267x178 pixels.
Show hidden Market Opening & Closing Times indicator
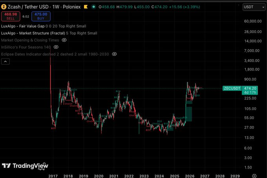(64, 40)
